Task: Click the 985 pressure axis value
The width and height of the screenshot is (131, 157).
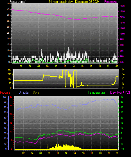Action: click(122, 51)
